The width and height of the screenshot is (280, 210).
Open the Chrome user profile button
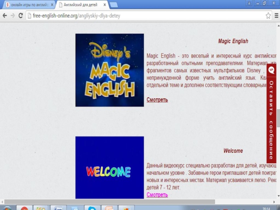pos(249,3)
